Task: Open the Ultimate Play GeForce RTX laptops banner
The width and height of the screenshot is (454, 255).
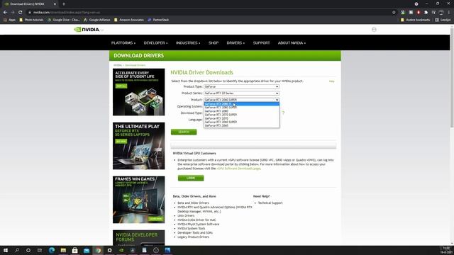Action: pos(139,146)
